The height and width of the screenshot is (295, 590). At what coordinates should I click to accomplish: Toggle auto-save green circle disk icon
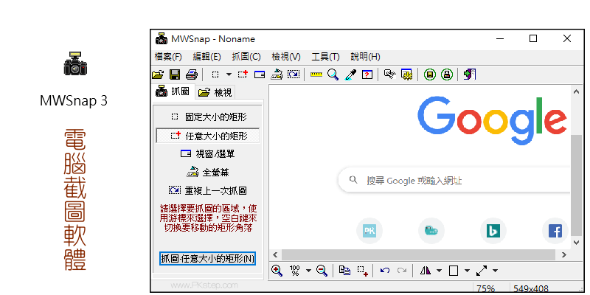pos(430,74)
